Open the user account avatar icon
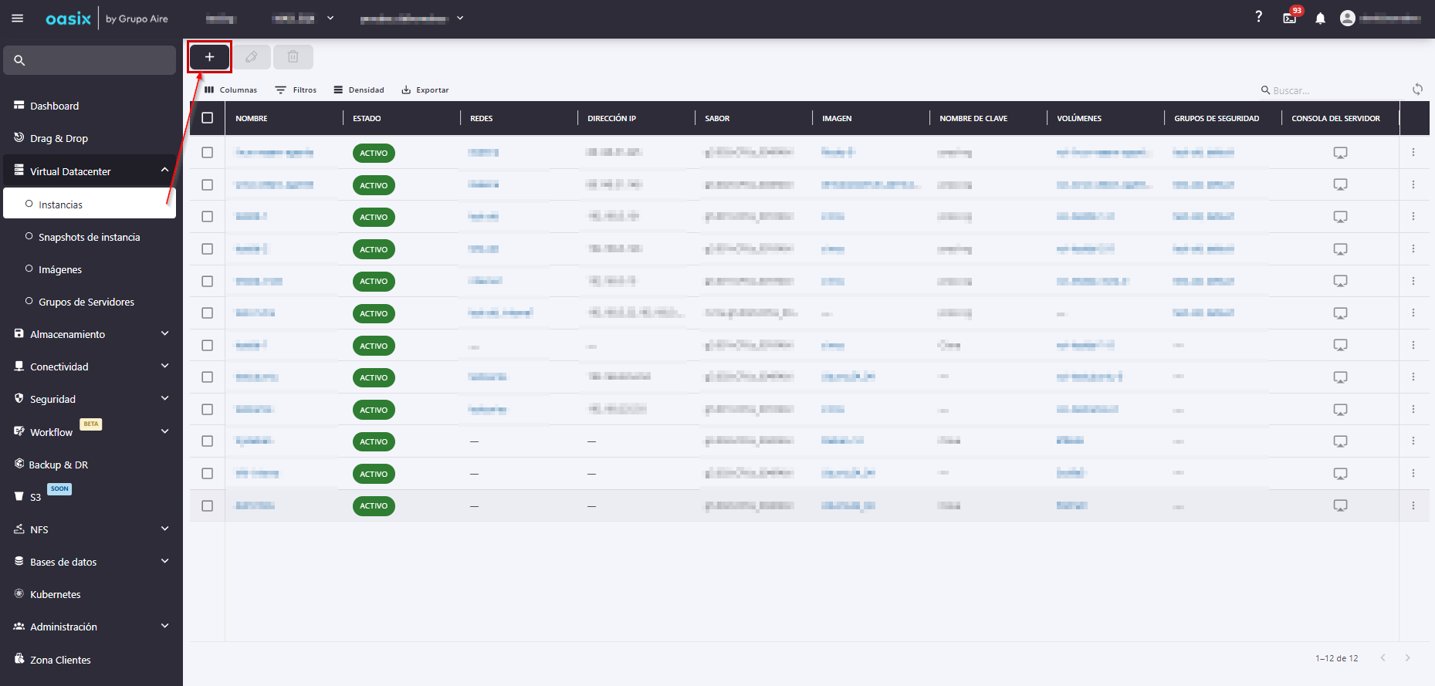Viewport: 1435px width, 686px height. click(1348, 19)
